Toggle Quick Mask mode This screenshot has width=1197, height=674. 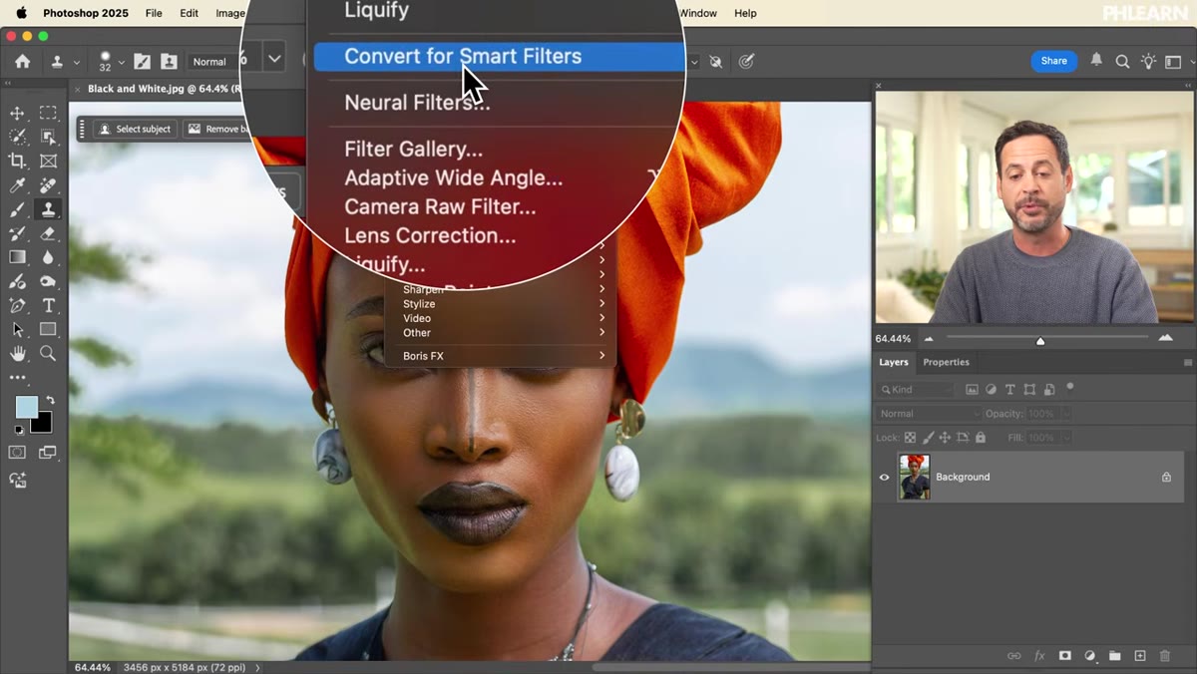pyautogui.click(x=17, y=453)
